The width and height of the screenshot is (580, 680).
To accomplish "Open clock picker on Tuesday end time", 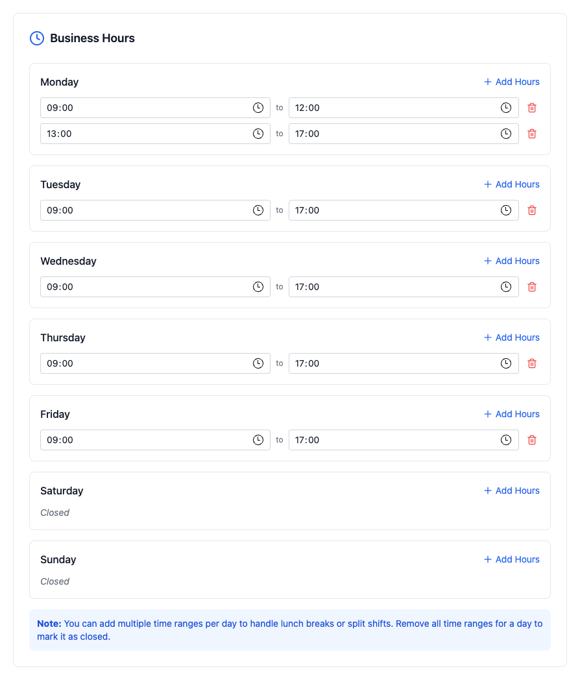I will tap(506, 210).
